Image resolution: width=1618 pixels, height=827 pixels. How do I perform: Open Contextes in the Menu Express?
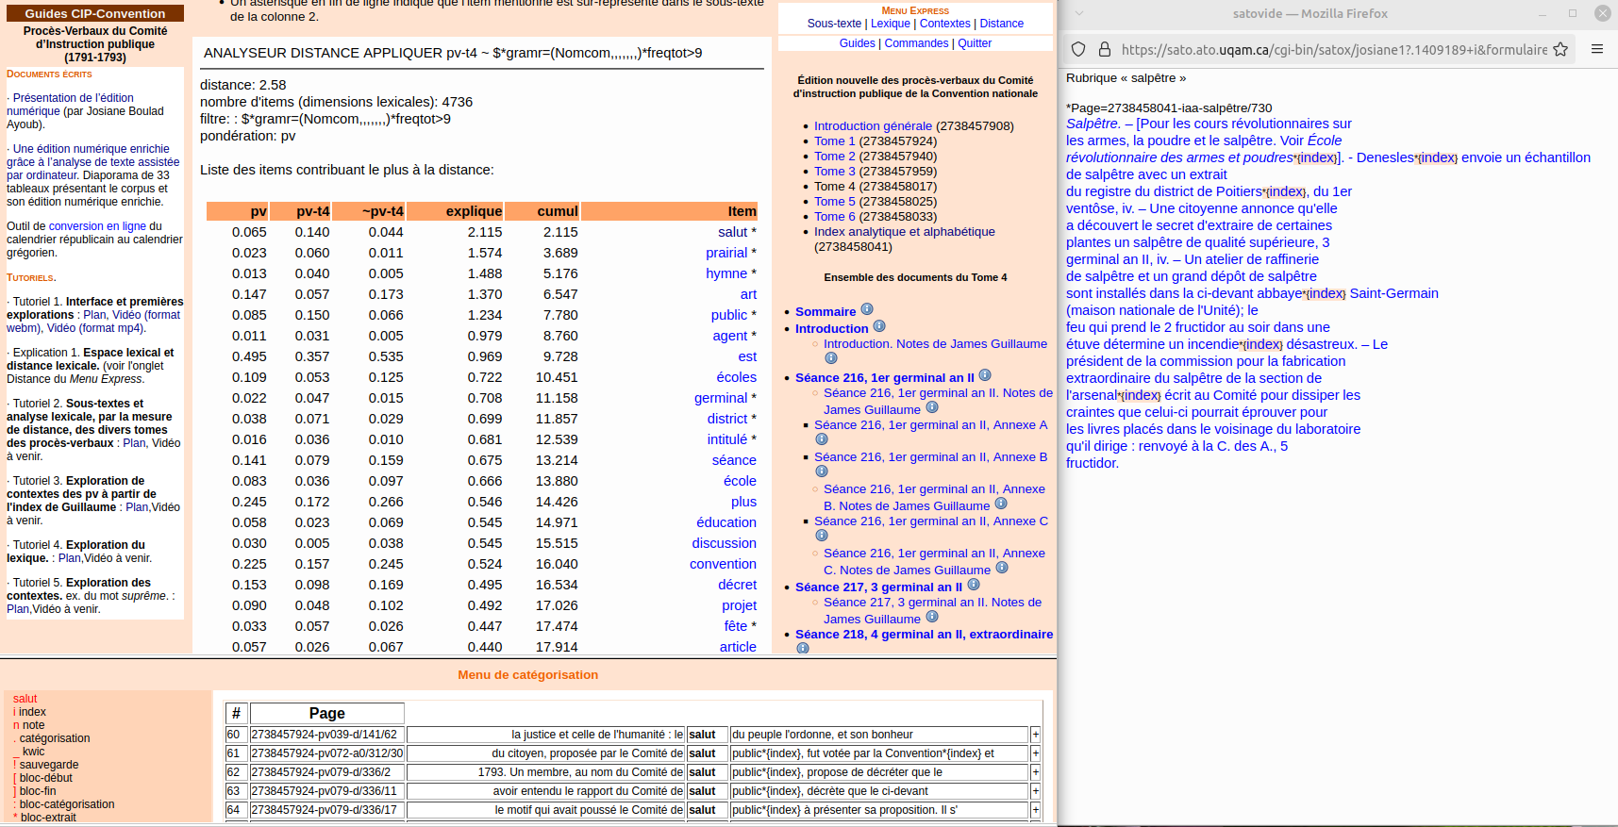[944, 24]
